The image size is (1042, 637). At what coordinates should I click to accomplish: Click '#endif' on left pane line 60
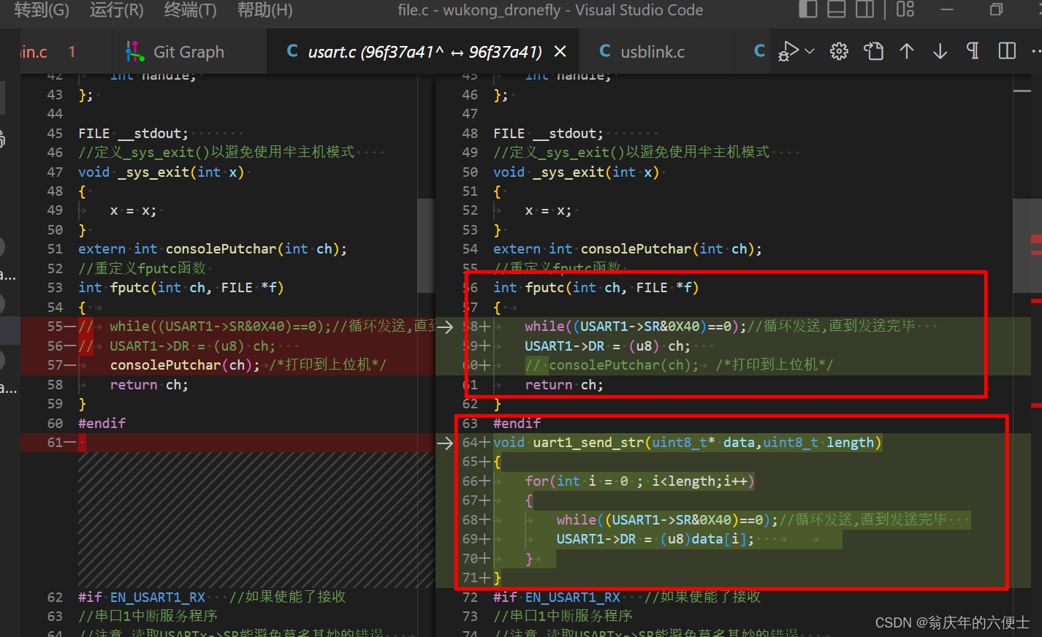pyautogui.click(x=102, y=424)
